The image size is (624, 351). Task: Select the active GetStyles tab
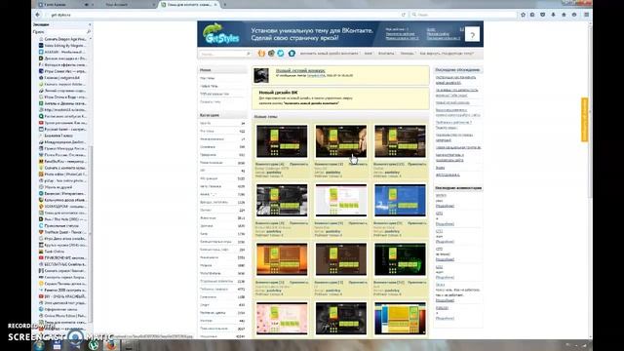pyautogui.click(x=187, y=4)
